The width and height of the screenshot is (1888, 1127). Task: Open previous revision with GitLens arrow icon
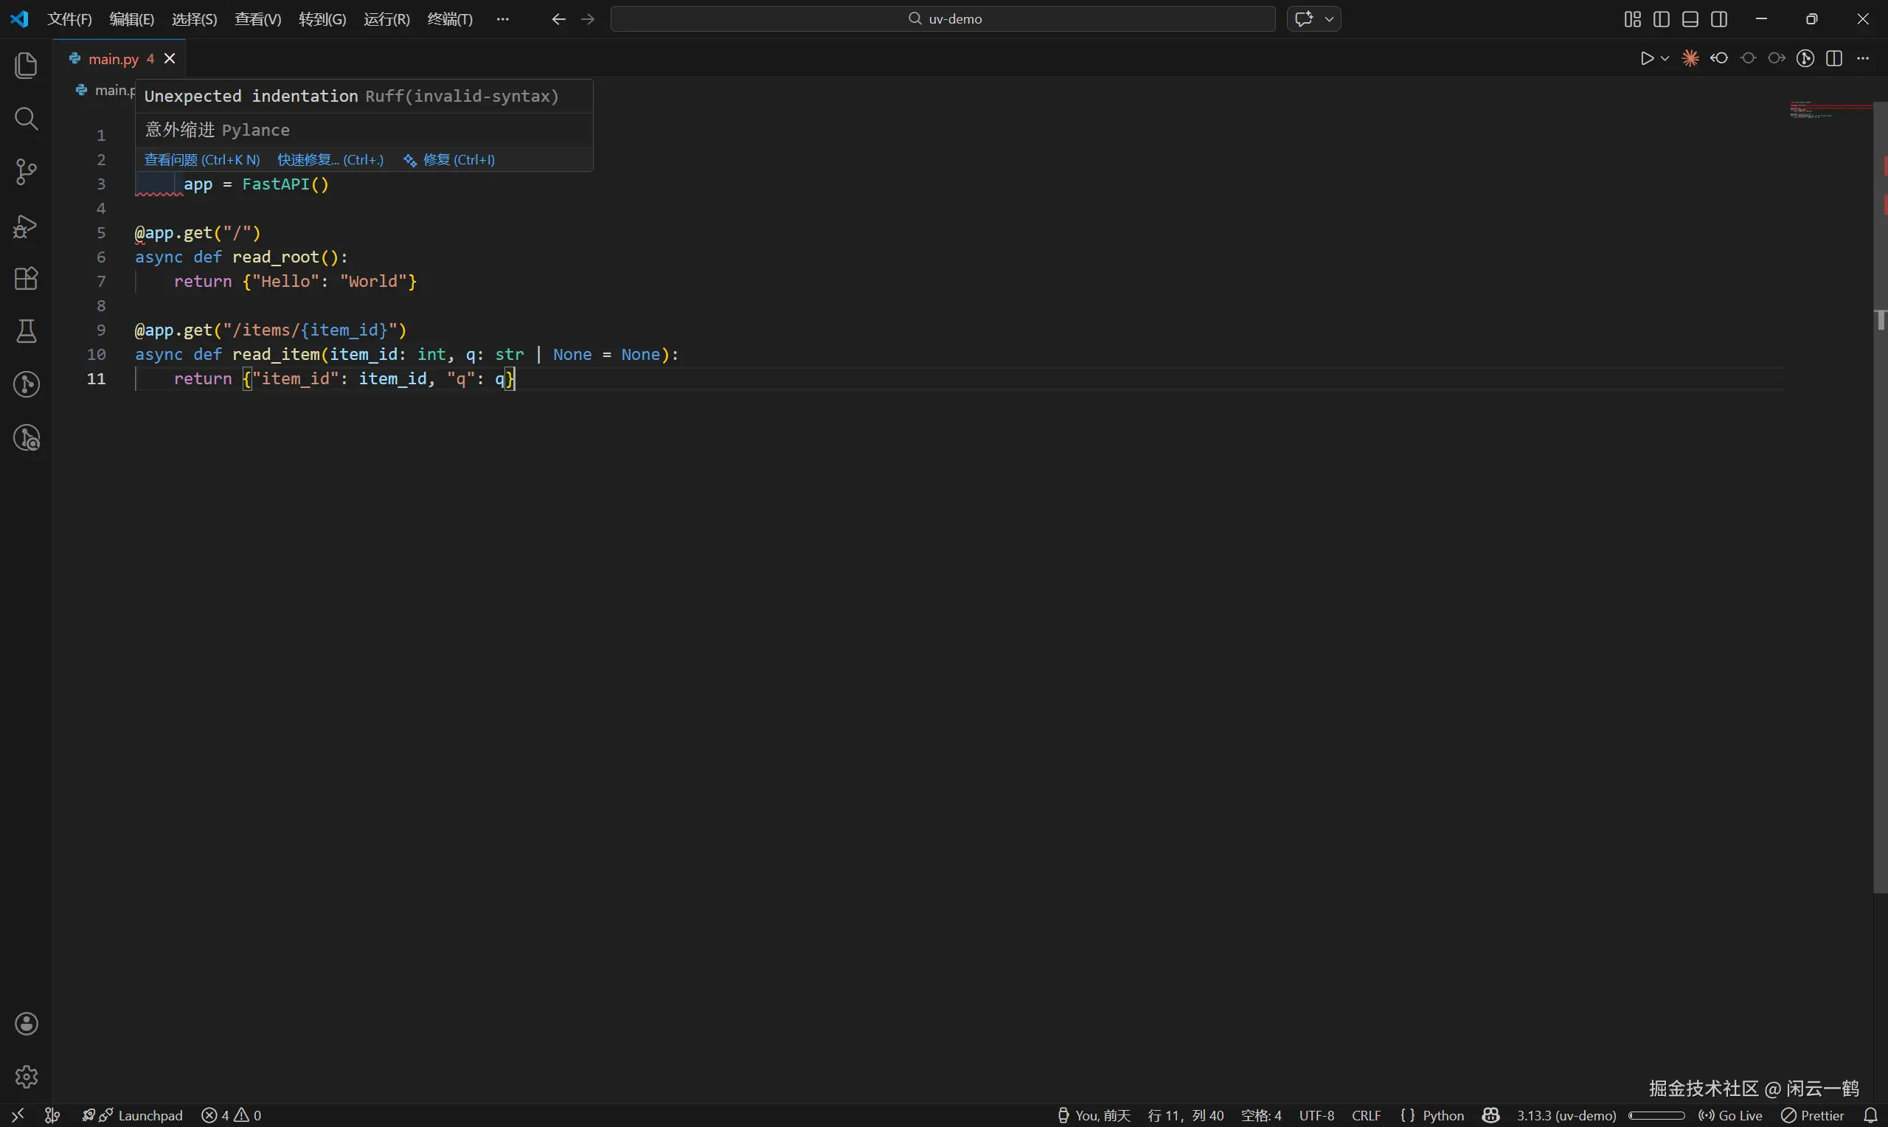(1718, 58)
